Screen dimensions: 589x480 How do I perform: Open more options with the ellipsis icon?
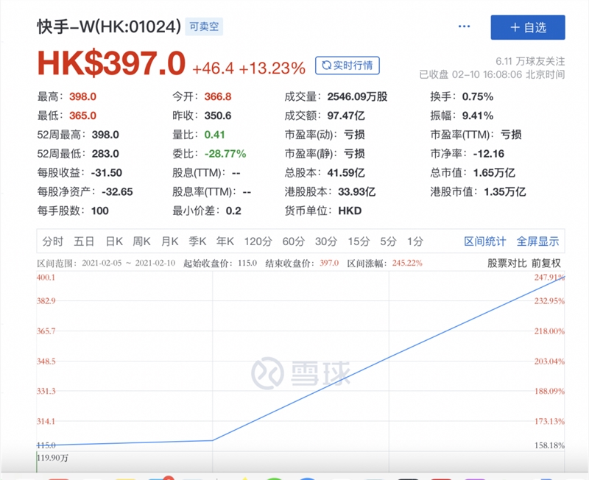pyautogui.click(x=465, y=26)
